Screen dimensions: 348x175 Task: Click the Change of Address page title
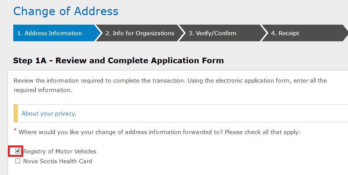[x=66, y=11]
